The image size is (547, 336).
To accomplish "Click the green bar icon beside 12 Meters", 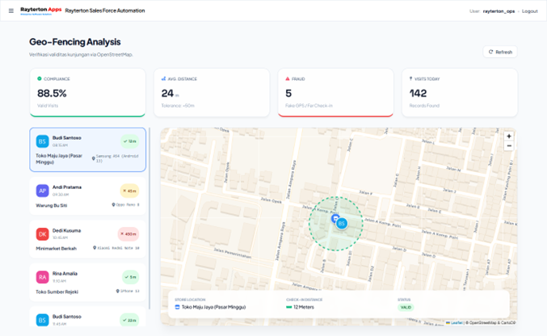I will (288, 307).
